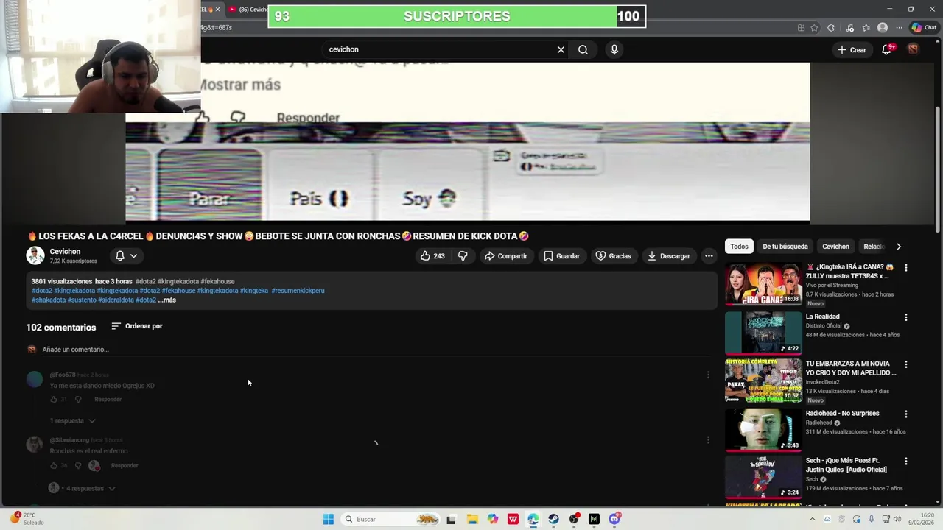
Task: Open #resumenkickperu hashtag link
Action: (x=298, y=291)
